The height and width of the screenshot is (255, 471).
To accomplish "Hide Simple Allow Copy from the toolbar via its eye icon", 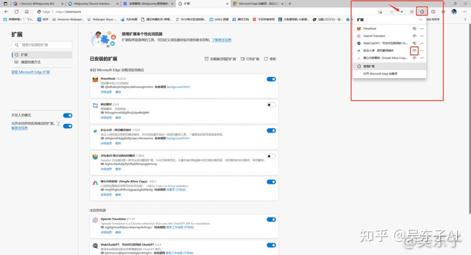I will point(414,58).
